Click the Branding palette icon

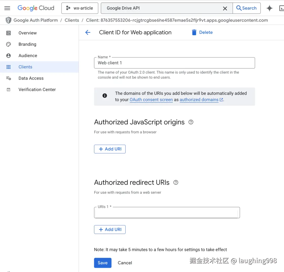coord(8,44)
